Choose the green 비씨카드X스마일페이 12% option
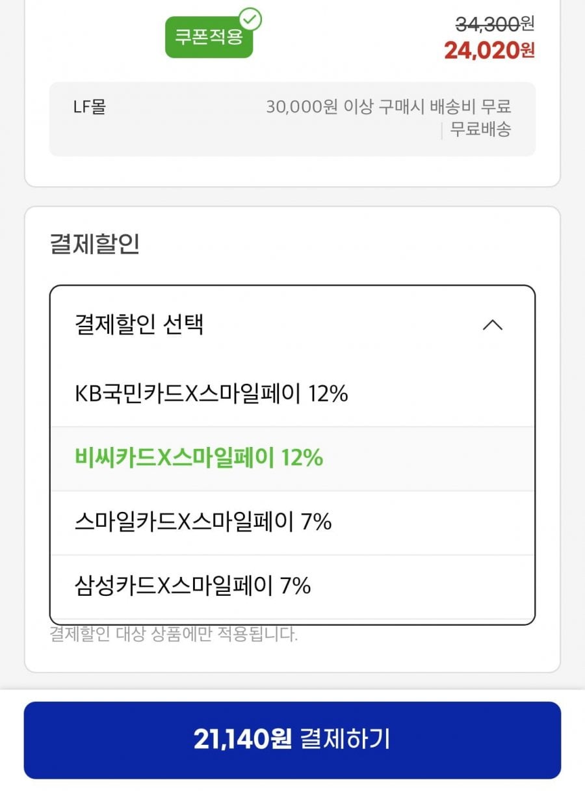This screenshot has width=585, height=791. click(292, 459)
